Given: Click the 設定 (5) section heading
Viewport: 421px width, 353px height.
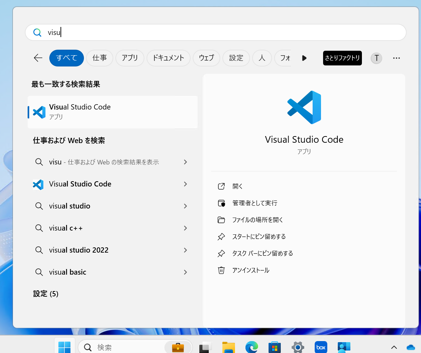Looking at the screenshot, I should pos(46,294).
